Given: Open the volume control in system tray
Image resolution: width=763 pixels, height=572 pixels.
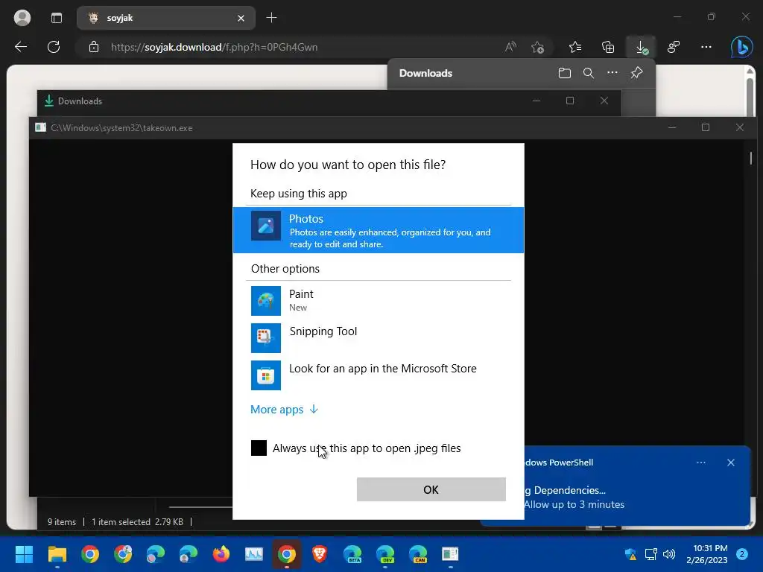Looking at the screenshot, I should coord(669,554).
